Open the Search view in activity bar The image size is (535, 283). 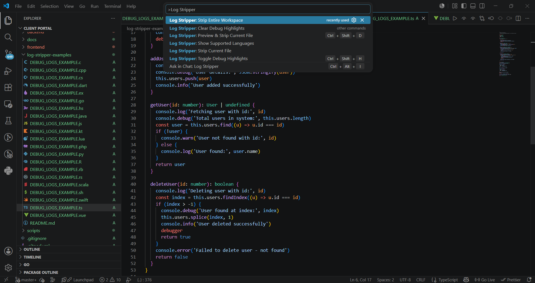pyautogui.click(x=8, y=37)
